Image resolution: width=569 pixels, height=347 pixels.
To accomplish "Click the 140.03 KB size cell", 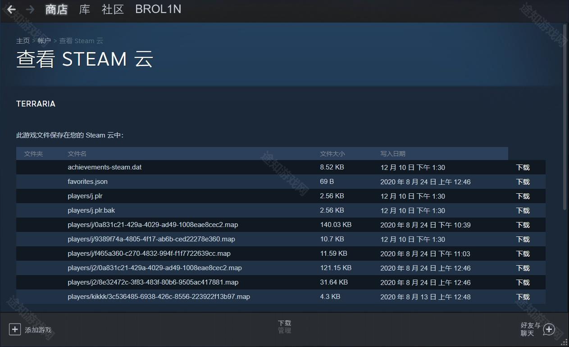I will click(x=336, y=225).
